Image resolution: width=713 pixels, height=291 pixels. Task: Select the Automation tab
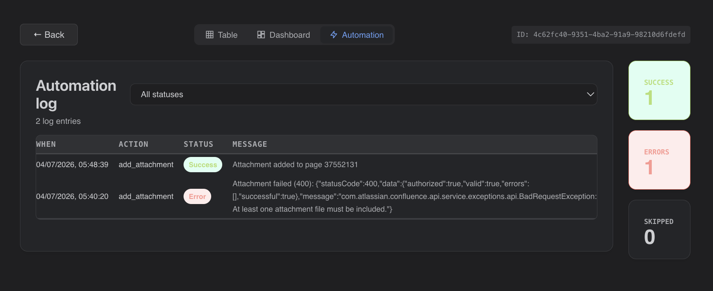pos(356,35)
